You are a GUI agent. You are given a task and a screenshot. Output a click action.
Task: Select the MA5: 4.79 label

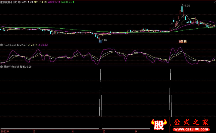point(27,2)
